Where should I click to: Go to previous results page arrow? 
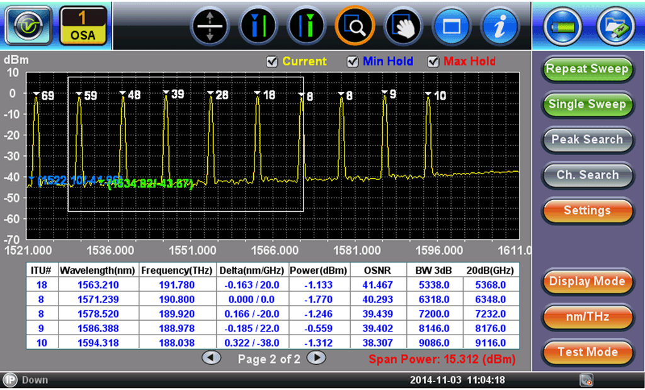point(211,358)
